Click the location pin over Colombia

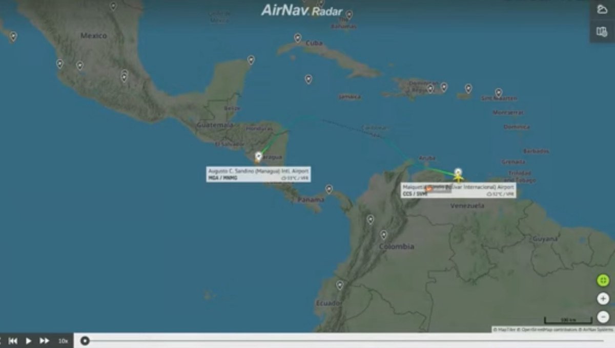point(383,235)
